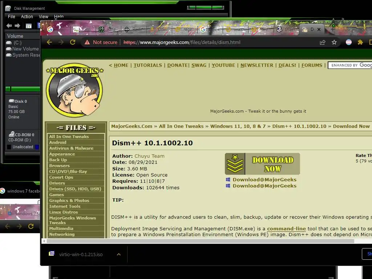Click Windows icon beside second Download@MajorGeeks

228,186
